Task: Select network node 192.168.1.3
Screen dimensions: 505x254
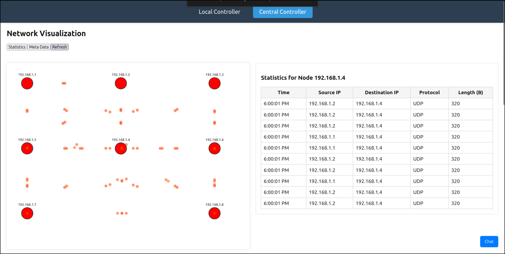Action: point(214,83)
